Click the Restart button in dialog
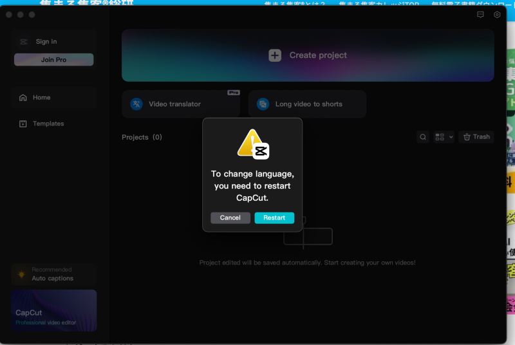515x345 pixels. 274,218
